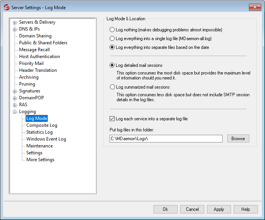Select Log detailed mail sessions option
Screen dimensions: 265x220
pos(112,65)
